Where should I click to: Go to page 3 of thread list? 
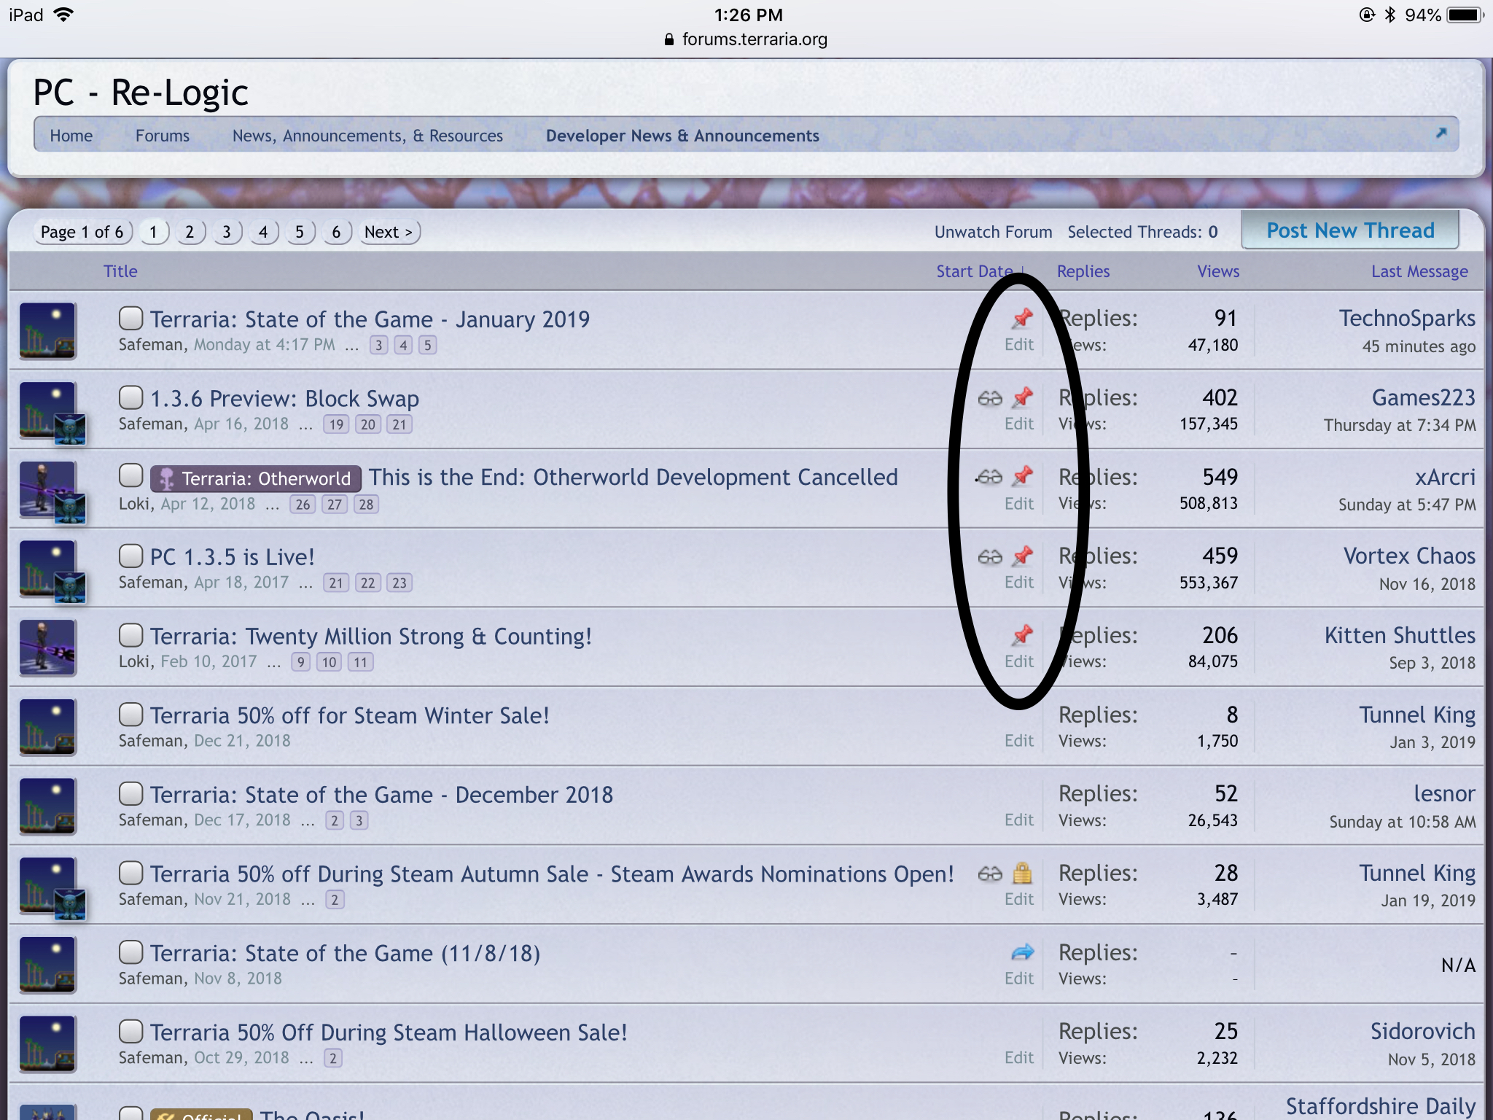tap(227, 232)
